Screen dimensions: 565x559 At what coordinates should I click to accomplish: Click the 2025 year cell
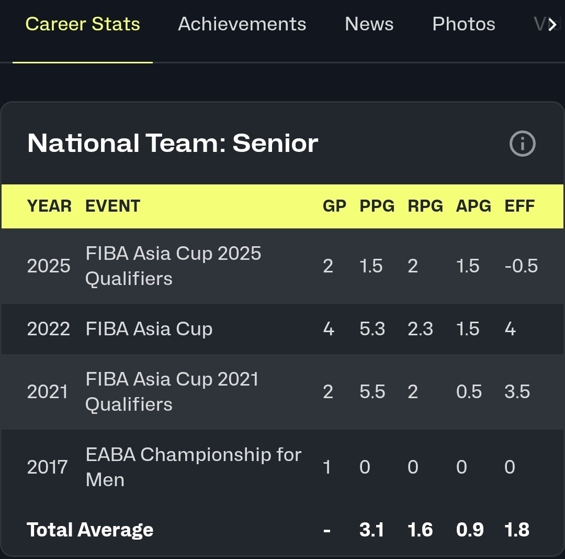(x=49, y=266)
